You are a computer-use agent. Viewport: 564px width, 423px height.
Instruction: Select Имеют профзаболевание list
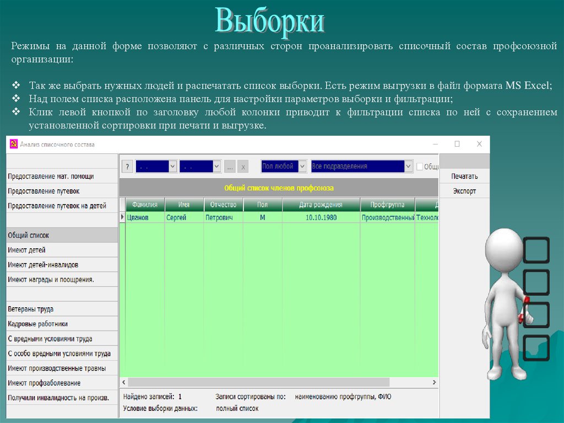(62, 383)
